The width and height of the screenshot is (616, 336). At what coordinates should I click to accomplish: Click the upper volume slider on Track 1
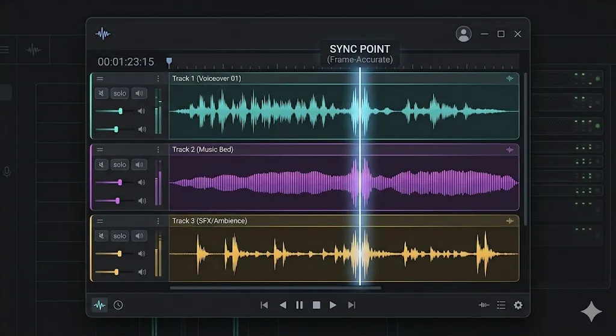[114, 111]
